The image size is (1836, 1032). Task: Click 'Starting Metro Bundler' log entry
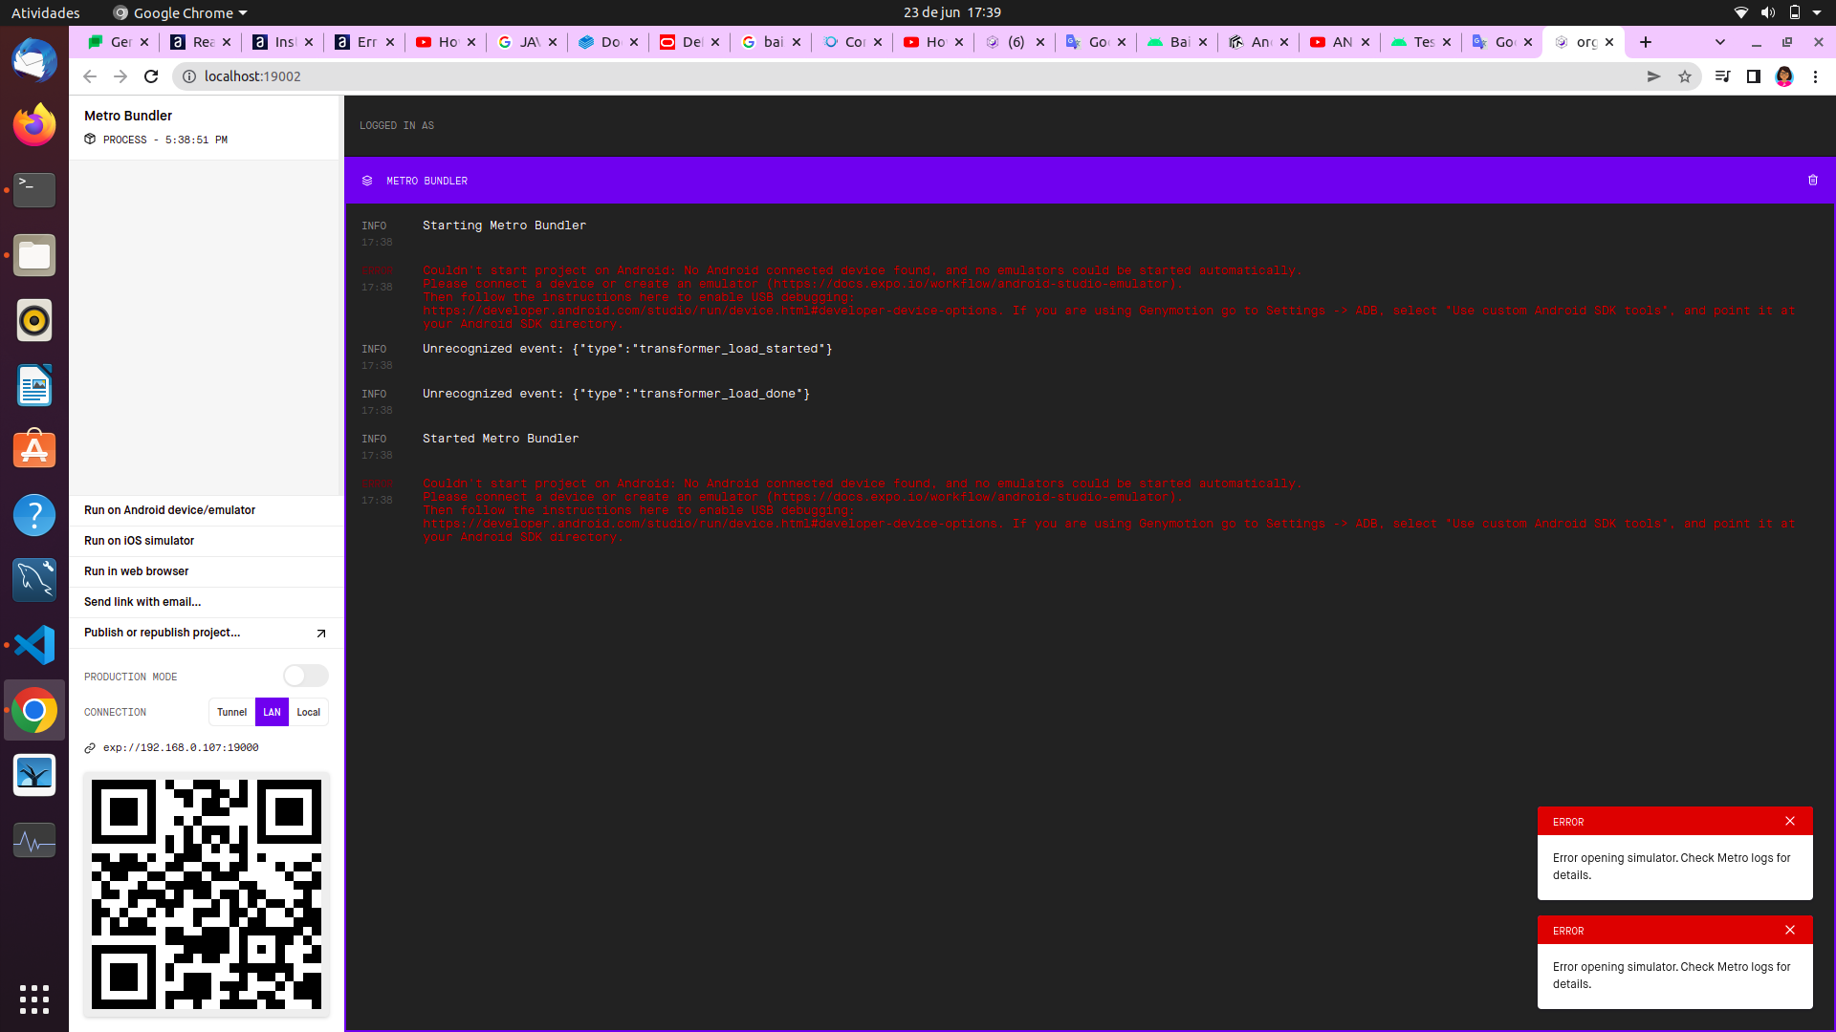[x=504, y=226]
